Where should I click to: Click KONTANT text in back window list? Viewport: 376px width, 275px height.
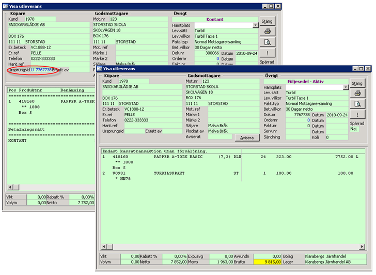17,141
